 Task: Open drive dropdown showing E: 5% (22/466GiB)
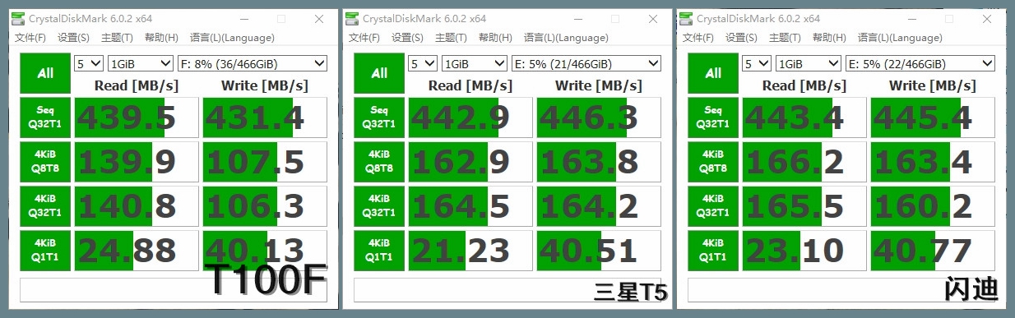pos(920,63)
